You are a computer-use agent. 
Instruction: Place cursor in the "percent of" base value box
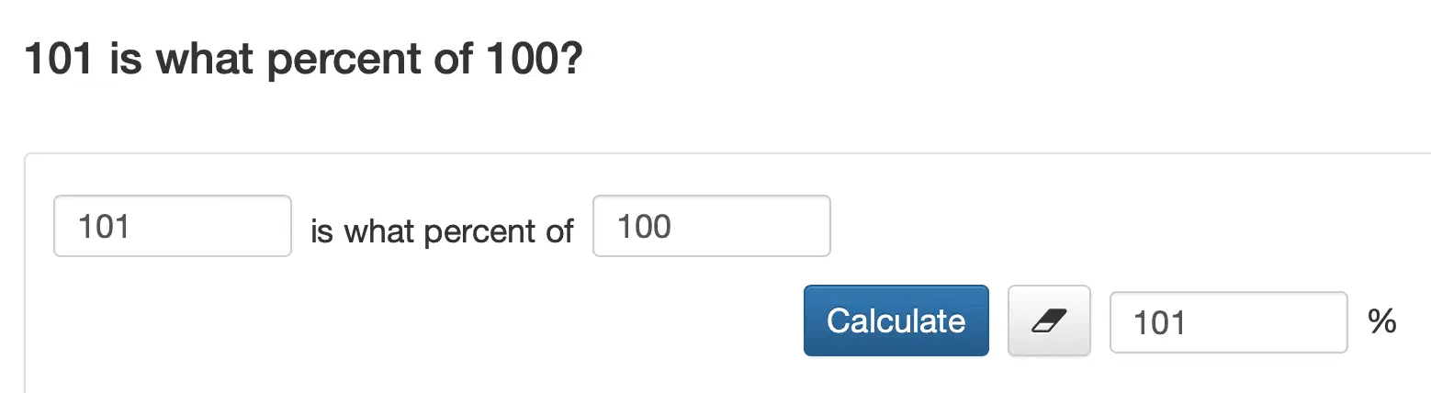pyautogui.click(x=712, y=226)
